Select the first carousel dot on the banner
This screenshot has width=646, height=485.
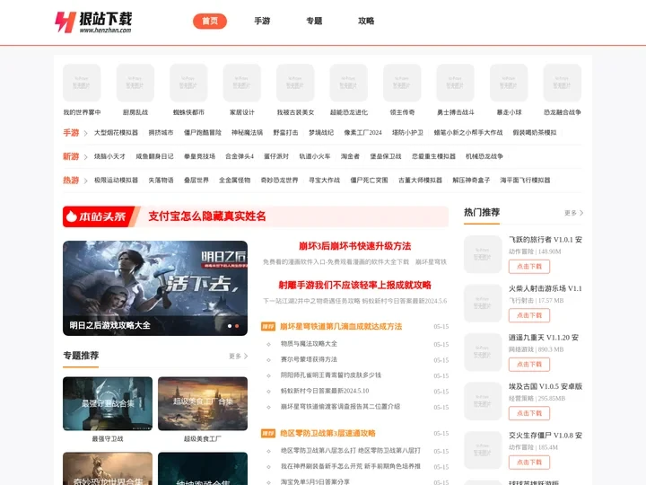coord(230,326)
